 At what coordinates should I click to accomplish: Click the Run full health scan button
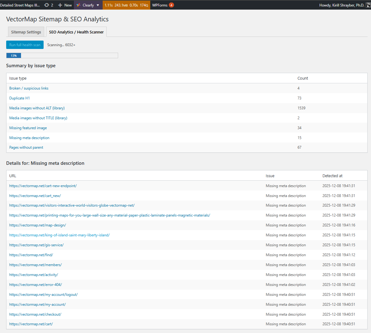coord(25,45)
